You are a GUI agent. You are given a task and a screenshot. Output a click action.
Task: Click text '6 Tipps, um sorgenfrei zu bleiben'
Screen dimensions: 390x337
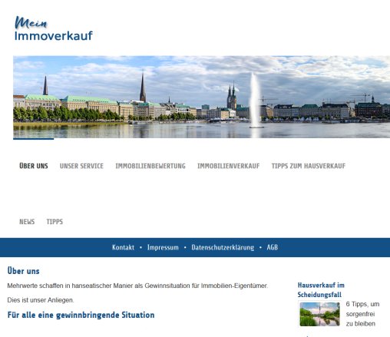click(x=362, y=314)
